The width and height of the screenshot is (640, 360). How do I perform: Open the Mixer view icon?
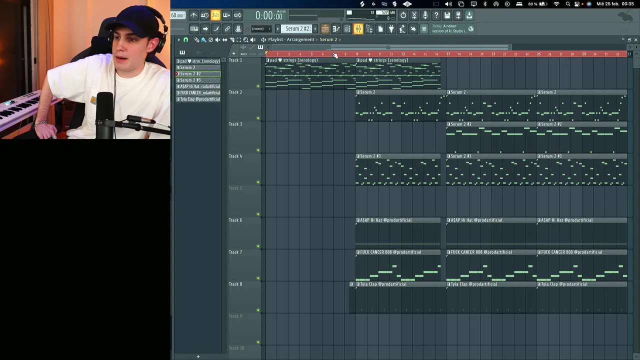(358, 29)
